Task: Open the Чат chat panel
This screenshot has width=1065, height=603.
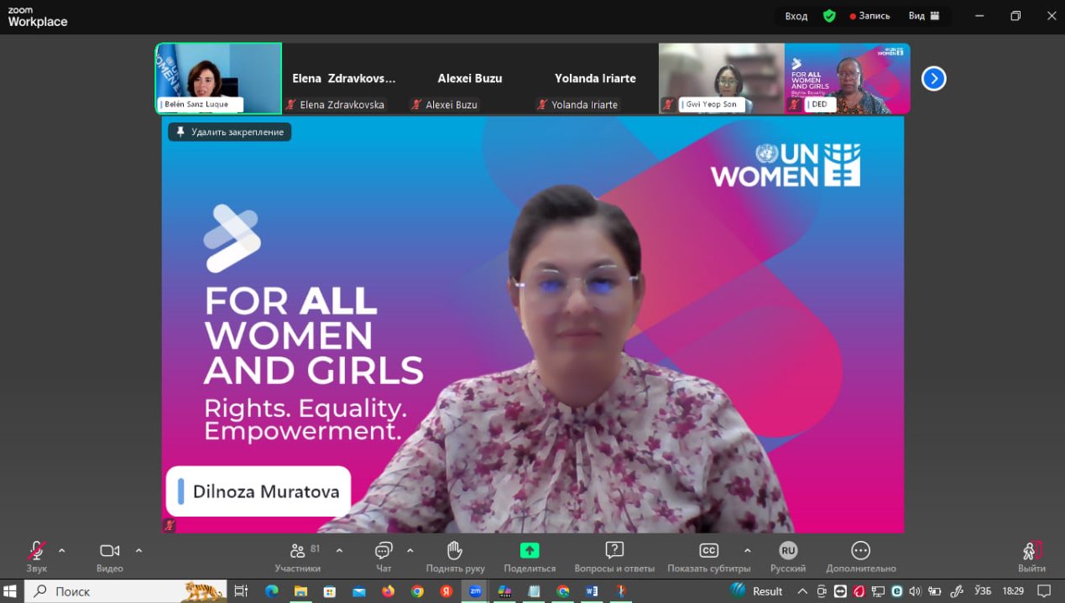Action: click(384, 555)
